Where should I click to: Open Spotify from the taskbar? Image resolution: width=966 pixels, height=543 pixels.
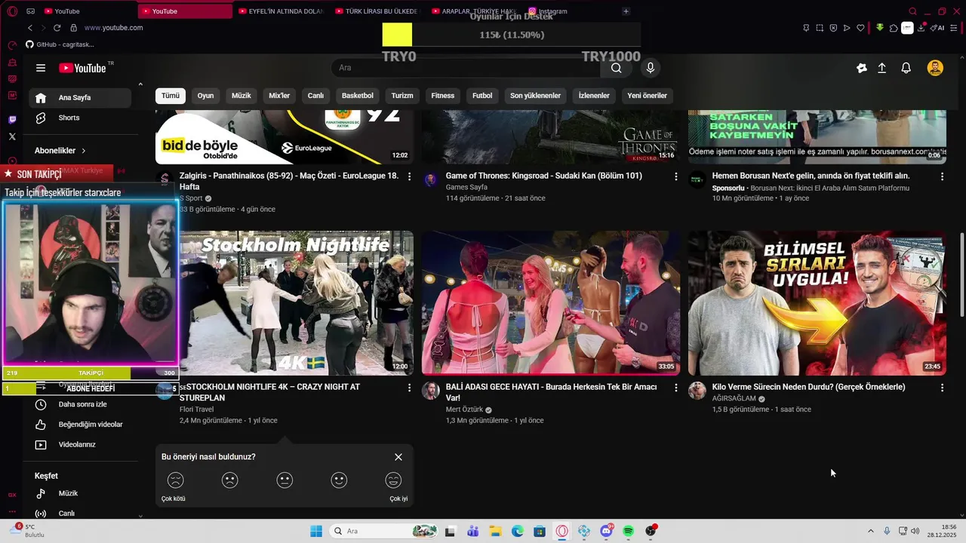628,531
